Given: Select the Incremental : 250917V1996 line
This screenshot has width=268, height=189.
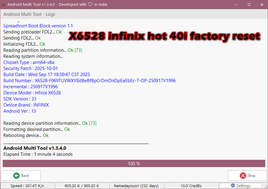Looking at the screenshot, I should [x=30, y=87].
